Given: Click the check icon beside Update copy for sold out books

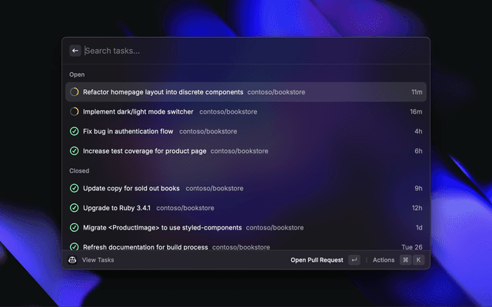Looking at the screenshot, I should coord(75,188).
